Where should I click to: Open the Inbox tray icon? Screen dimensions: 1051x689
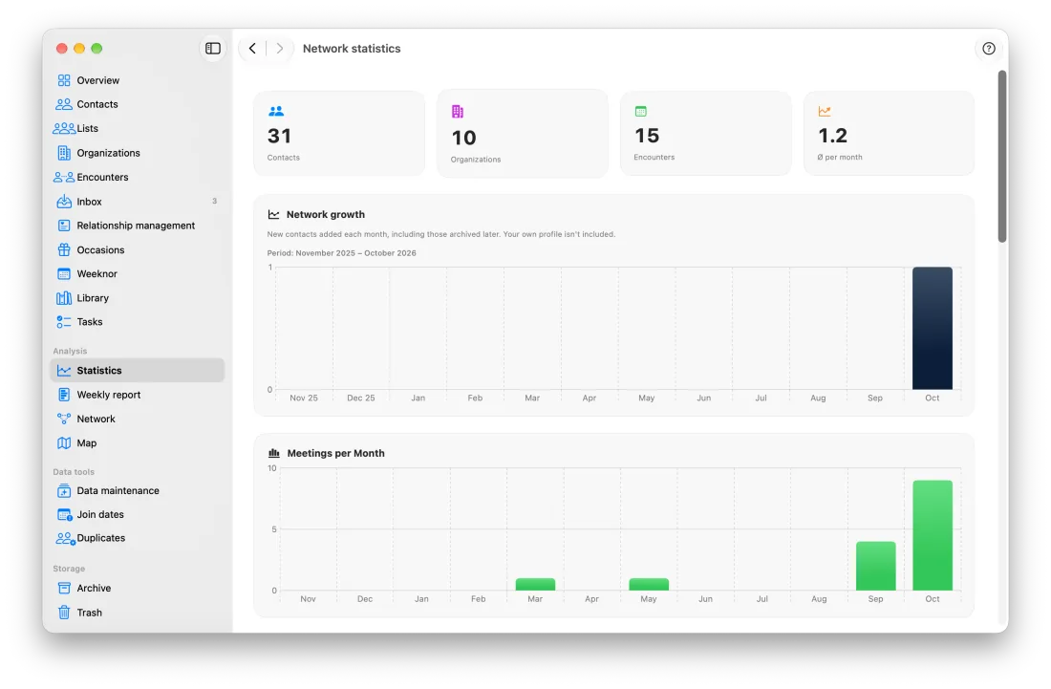pyautogui.click(x=64, y=201)
